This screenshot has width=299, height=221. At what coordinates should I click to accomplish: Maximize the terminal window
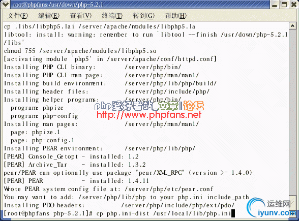[x=284, y=5]
